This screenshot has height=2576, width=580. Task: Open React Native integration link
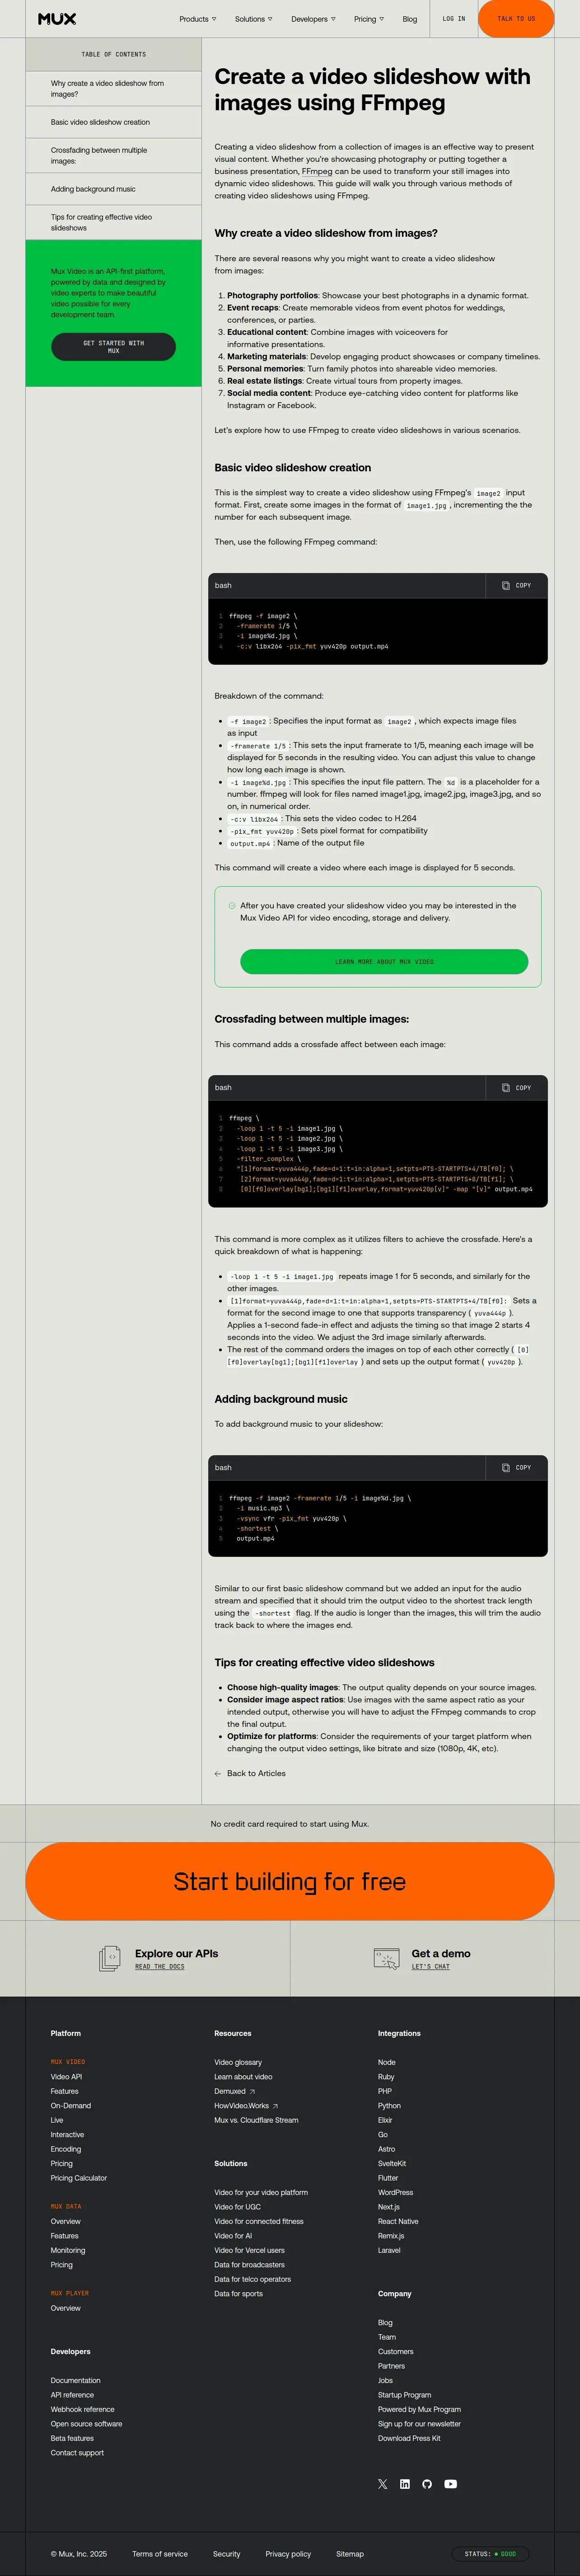pyautogui.click(x=398, y=2221)
